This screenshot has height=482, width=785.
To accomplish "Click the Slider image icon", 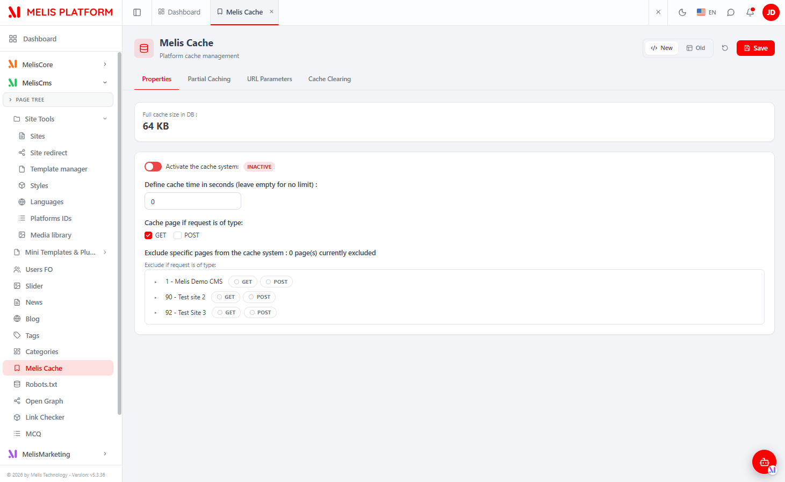I will click(x=17, y=286).
